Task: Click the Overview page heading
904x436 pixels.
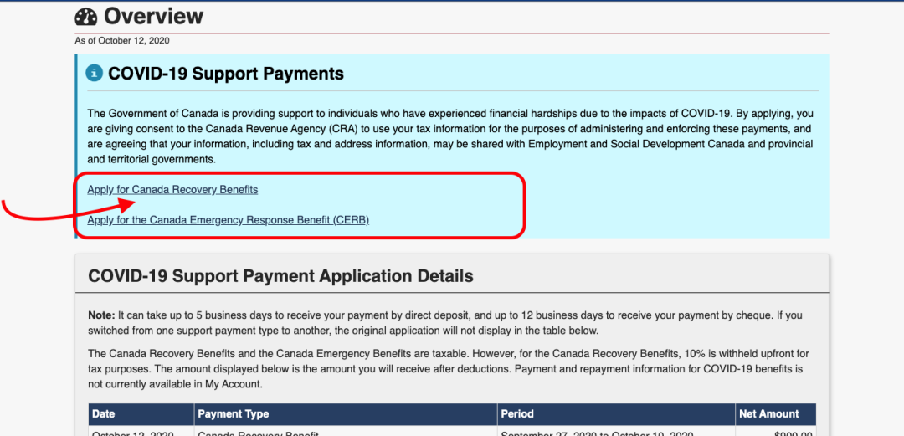Action: pos(153,16)
